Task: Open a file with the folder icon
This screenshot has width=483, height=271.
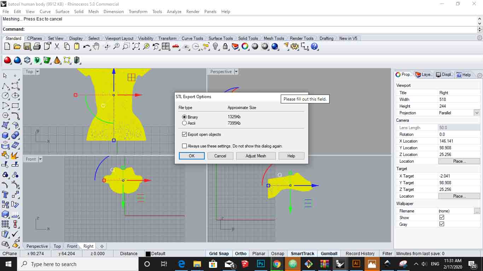Action: [x=17, y=46]
